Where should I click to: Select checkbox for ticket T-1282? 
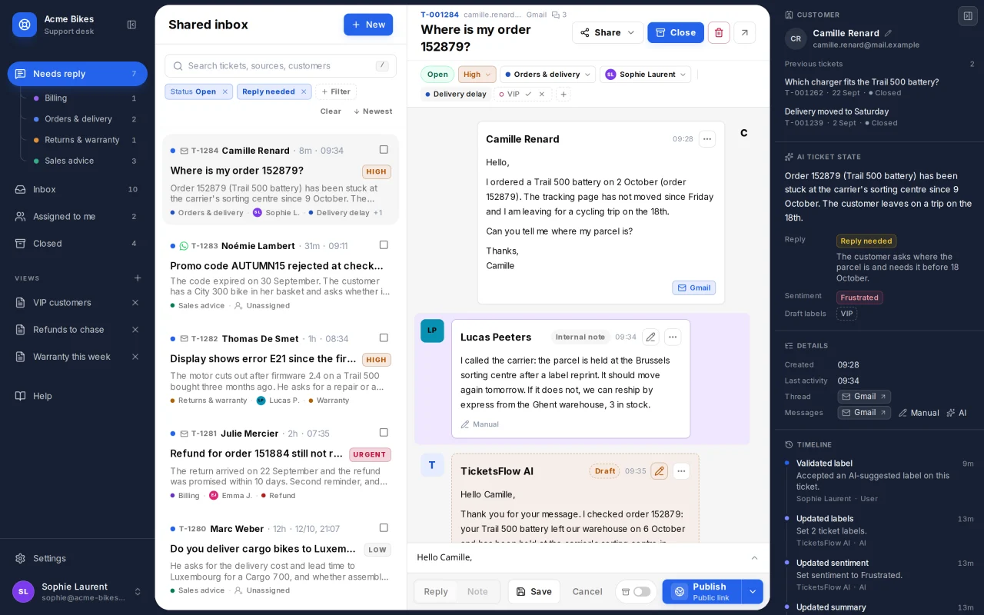(384, 337)
